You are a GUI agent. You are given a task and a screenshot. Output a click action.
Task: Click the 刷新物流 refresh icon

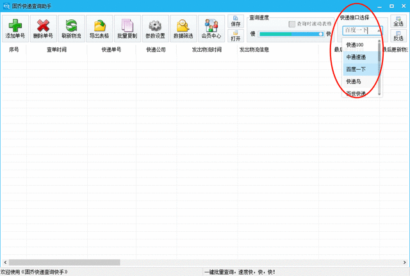point(71,26)
